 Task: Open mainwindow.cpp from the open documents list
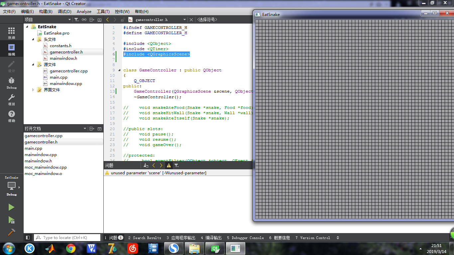[x=40, y=154]
